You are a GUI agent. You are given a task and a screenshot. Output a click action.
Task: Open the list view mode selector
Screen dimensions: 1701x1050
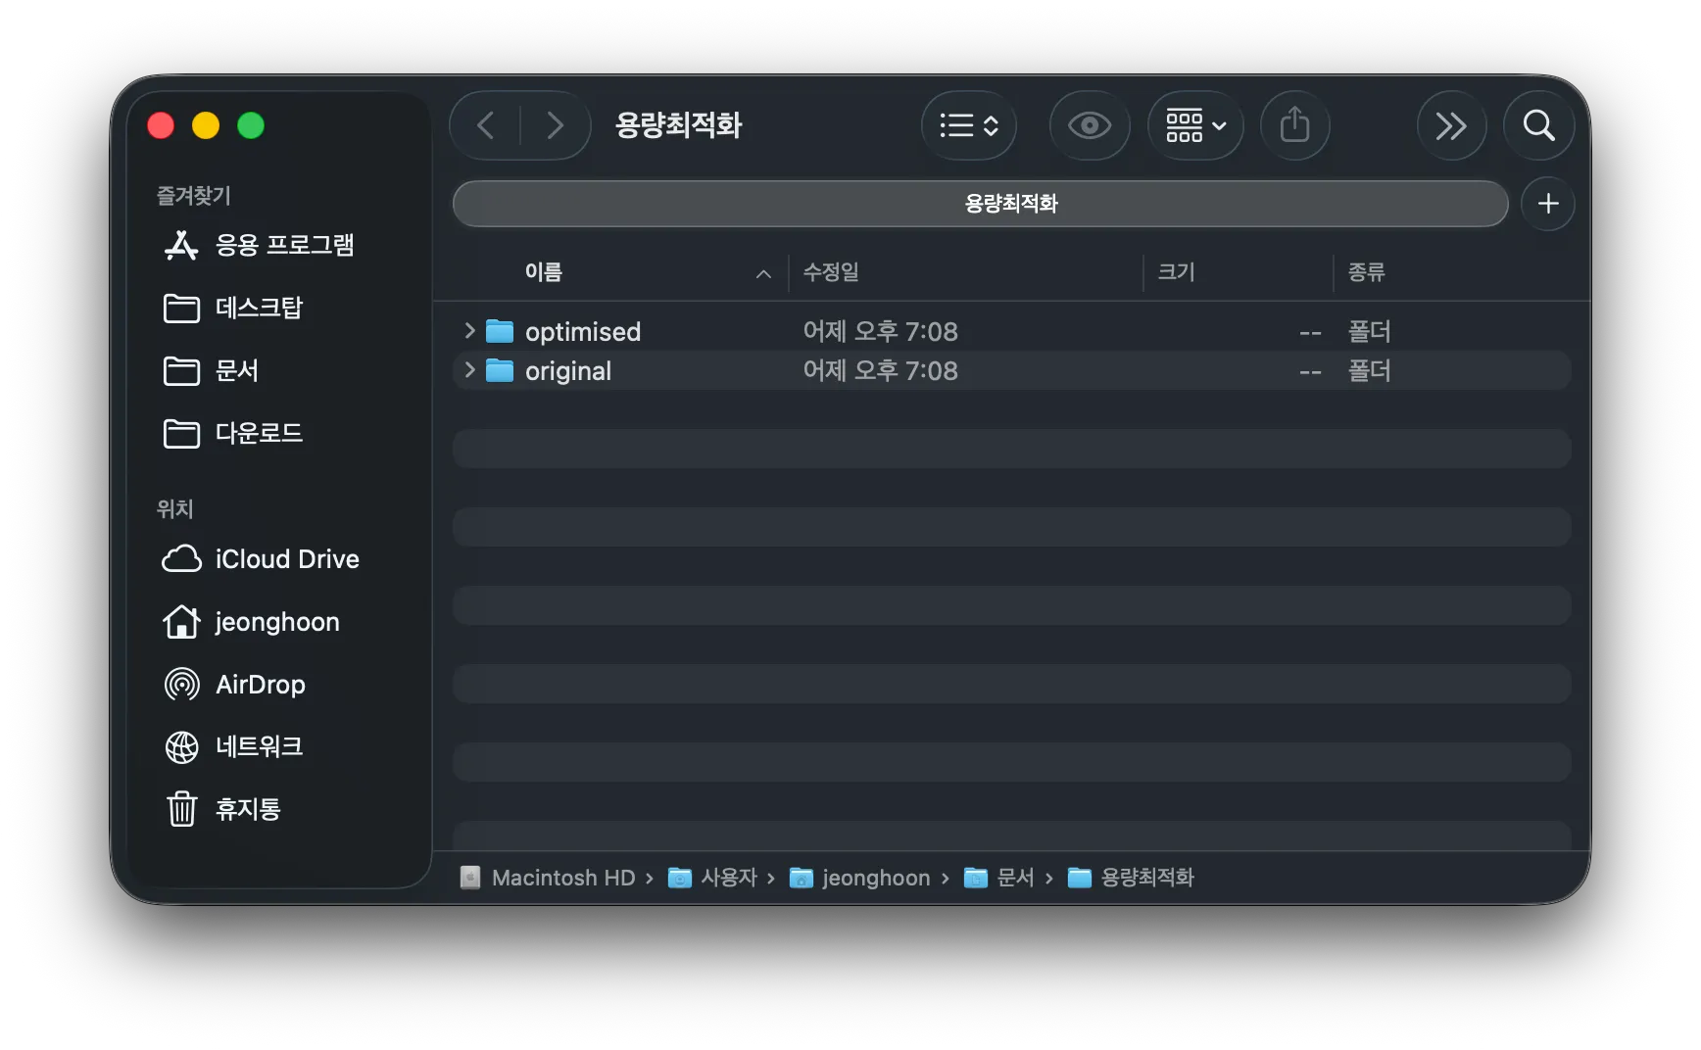coord(968,125)
